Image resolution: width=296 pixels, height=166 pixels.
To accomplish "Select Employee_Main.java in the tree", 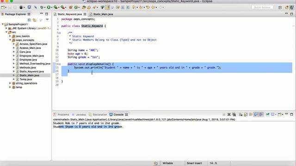I will tap(31, 56).
